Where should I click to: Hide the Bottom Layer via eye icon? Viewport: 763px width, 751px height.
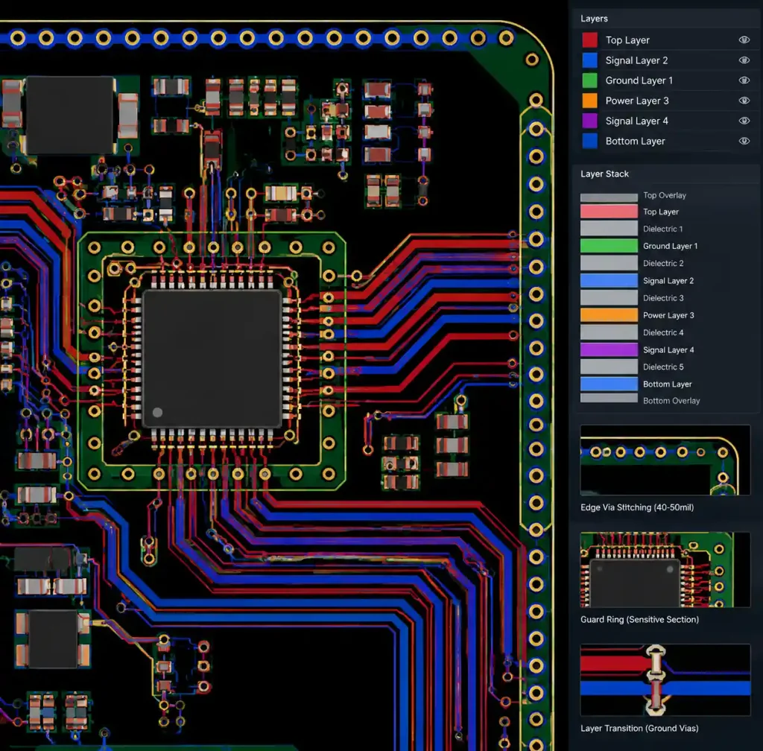point(744,141)
